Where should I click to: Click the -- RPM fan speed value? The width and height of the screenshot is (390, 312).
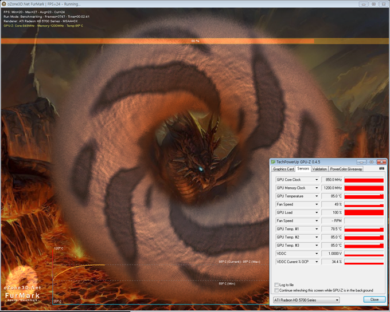coord(332,220)
